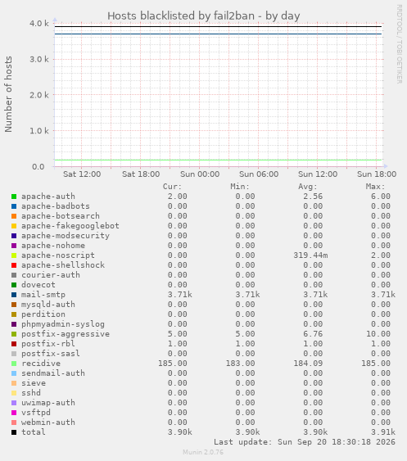The height and width of the screenshot is (461, 407).
Task: Click the blue apache-badbots color square
Action: (14, 206)
